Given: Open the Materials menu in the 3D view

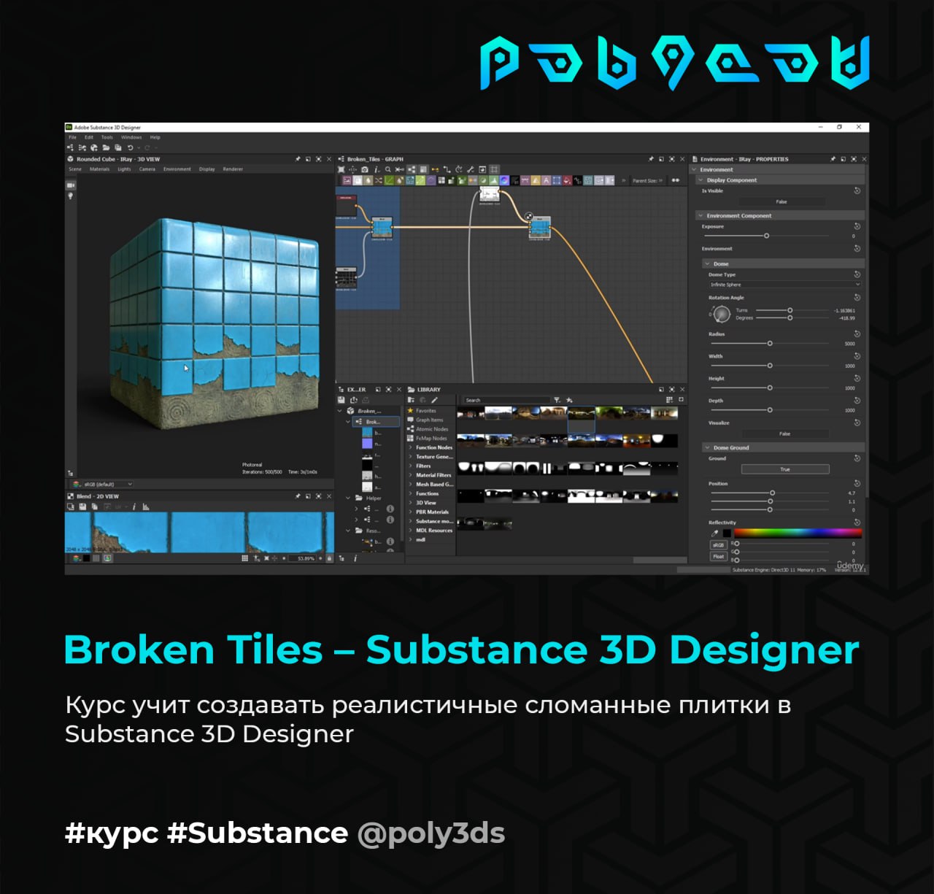Looking at the screenshot, I should pos(99,169).
